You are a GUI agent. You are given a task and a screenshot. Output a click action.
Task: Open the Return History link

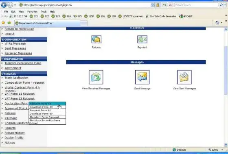15,133
